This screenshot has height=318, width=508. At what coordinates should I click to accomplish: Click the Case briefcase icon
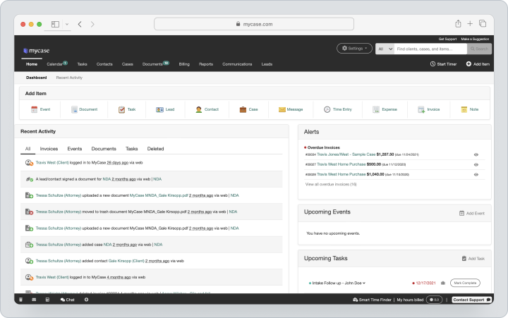(x=243, y=109)
